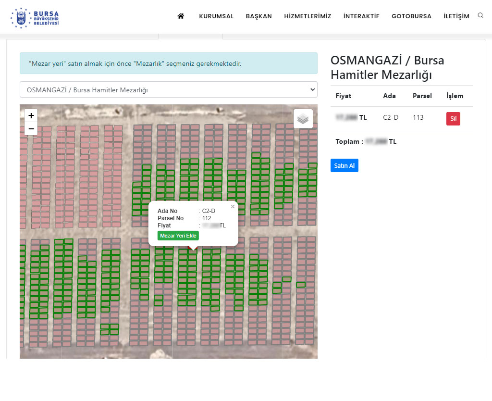Open the İLETİŞİM page
This screenshot has height=401, width=492.
[x=456, y=16]
